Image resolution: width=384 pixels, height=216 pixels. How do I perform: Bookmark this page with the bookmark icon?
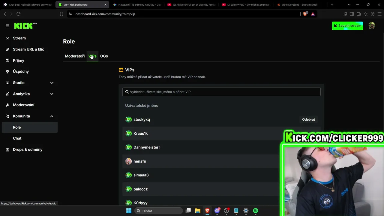click(61, 14)
